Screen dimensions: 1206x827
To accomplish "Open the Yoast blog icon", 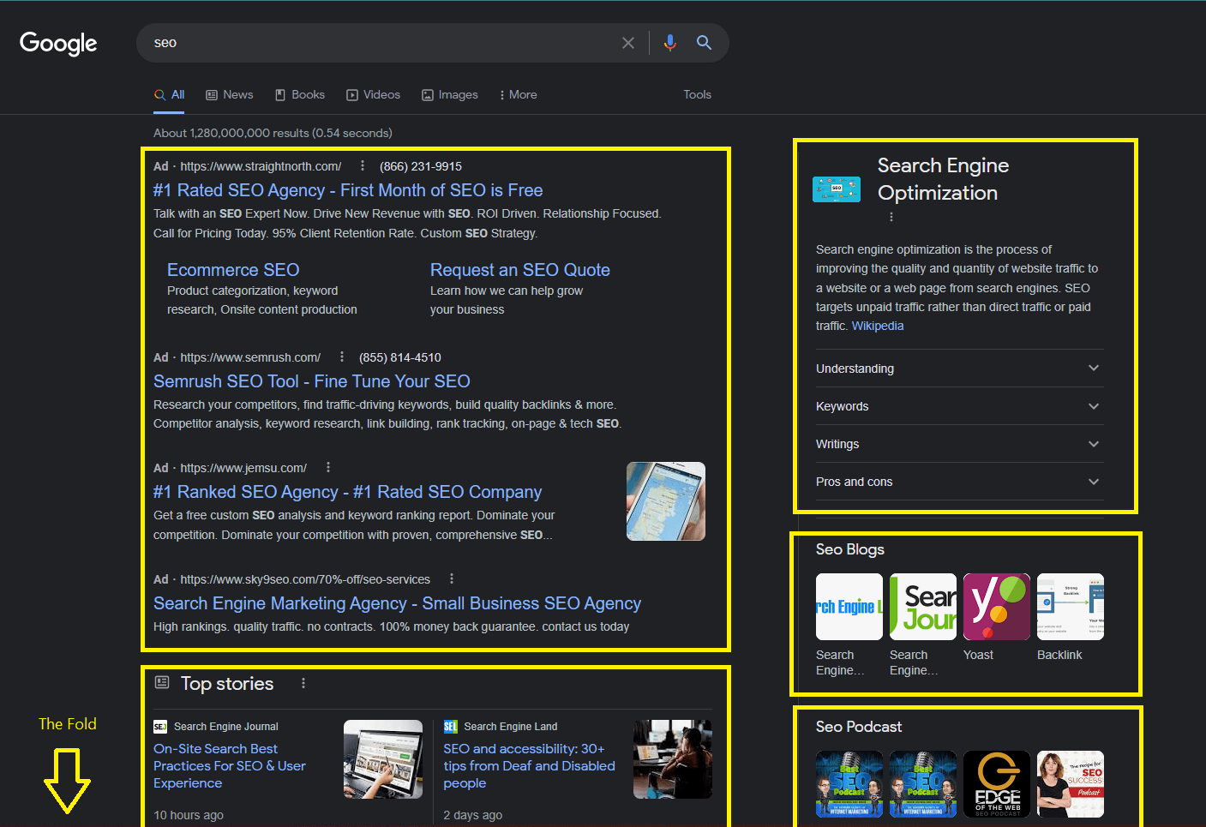I will tap(997, 607).
